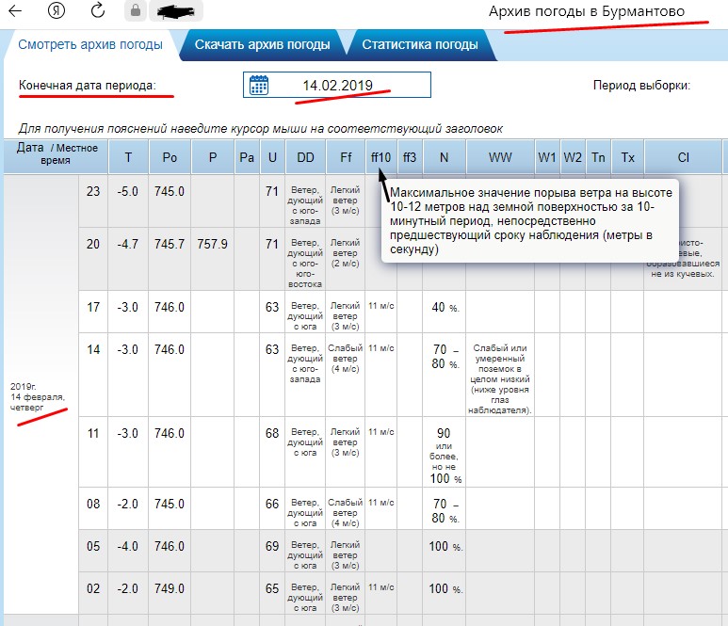Open the Yandex home button icon
This screenshot has width=728, height=626.
coord(57,10)
